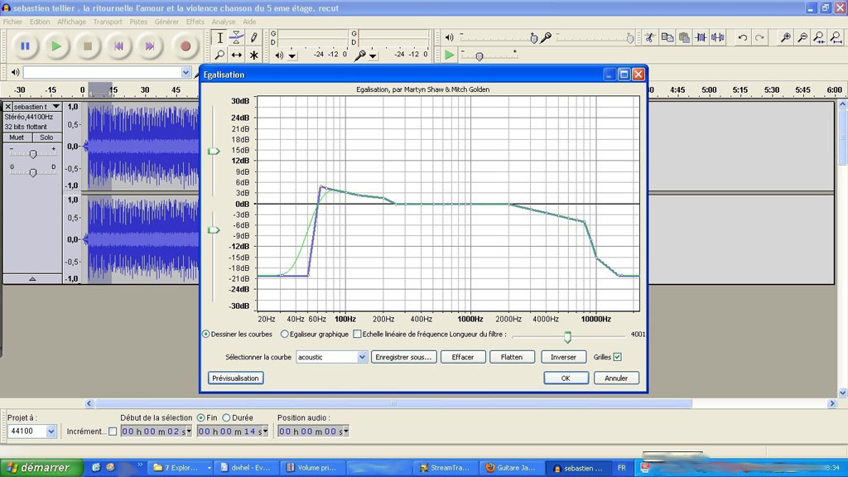Collapse the track with bottom triangle

click(32, 279)
